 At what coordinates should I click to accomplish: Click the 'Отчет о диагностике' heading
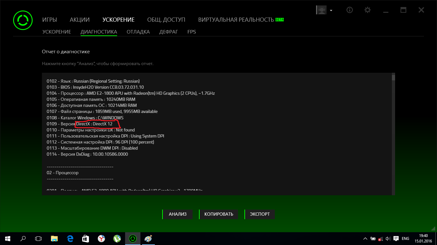(66, 51)
